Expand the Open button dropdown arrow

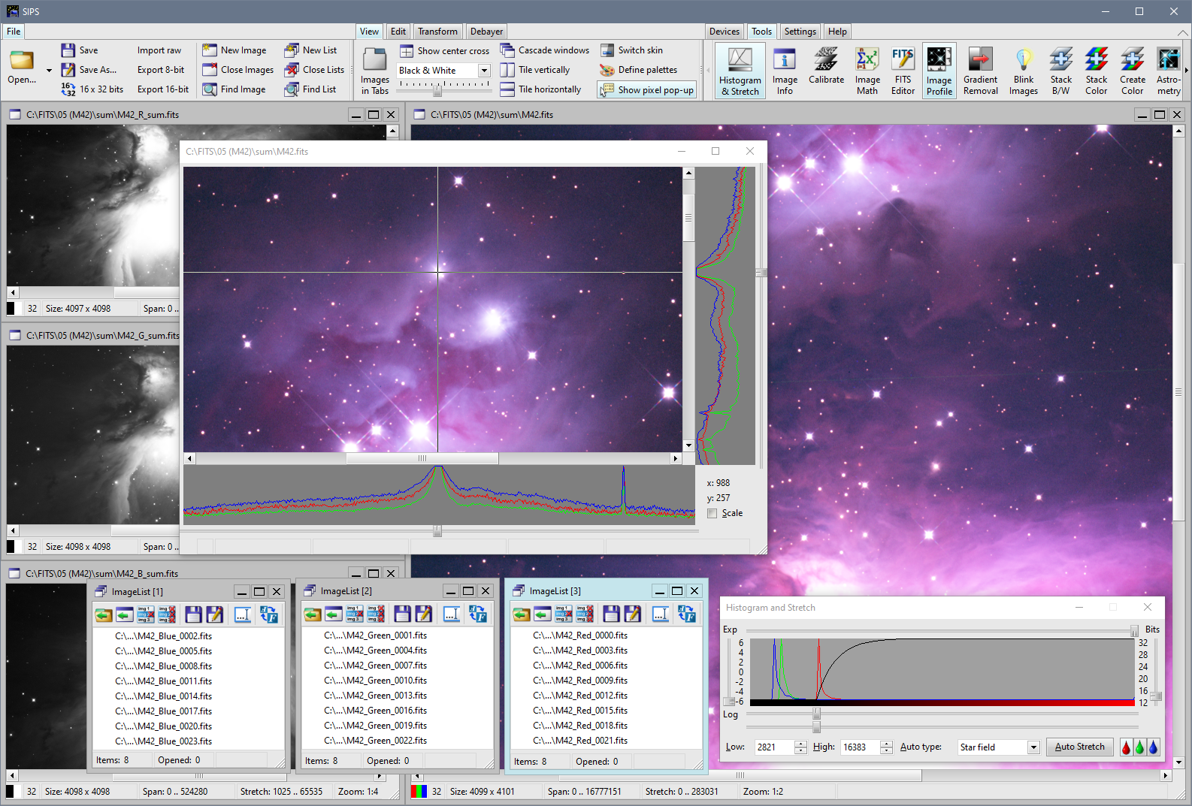tap(49, 71)
